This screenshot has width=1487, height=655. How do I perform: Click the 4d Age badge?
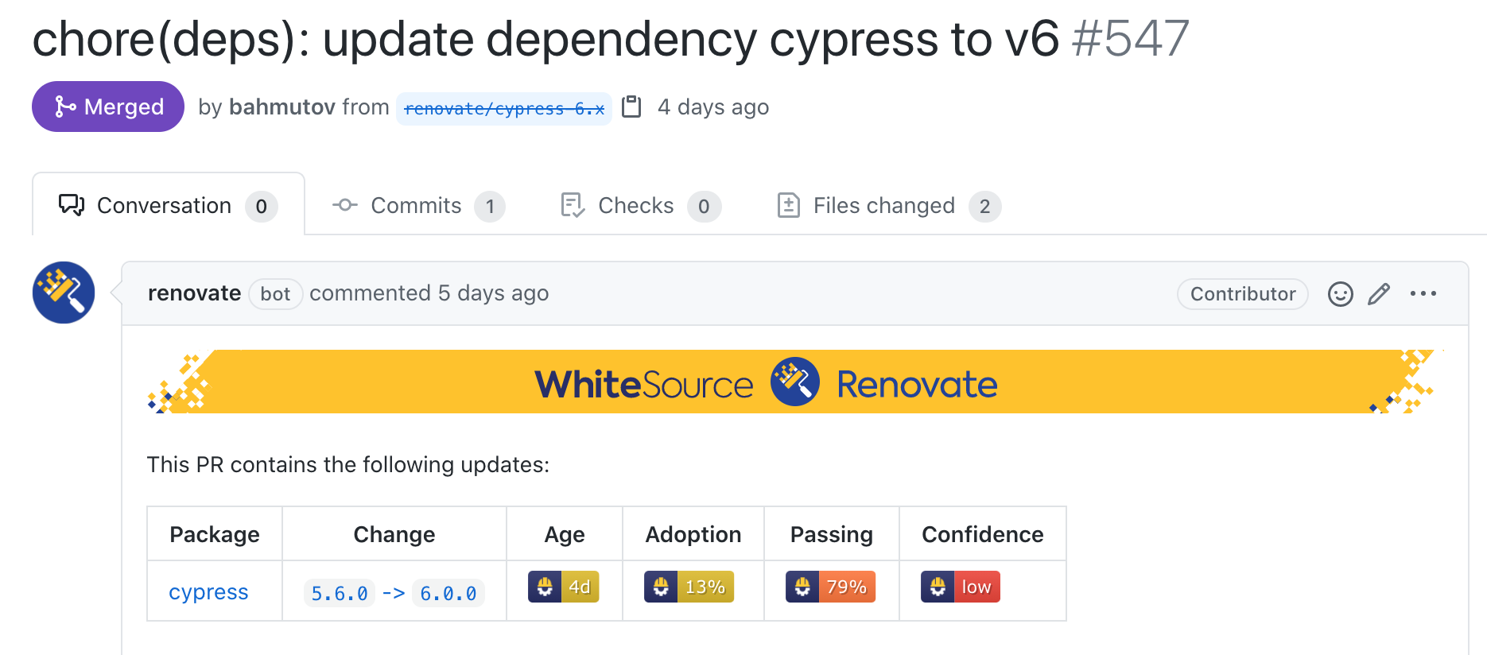tap(564, 587)
